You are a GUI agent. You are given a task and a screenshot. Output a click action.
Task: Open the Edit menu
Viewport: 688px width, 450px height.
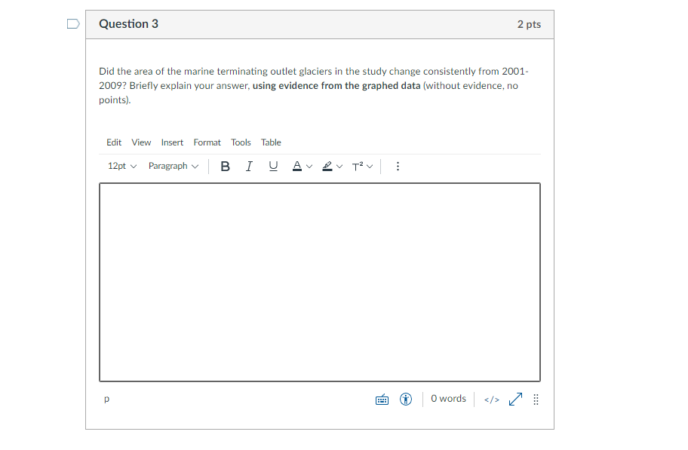pos(114,142)
